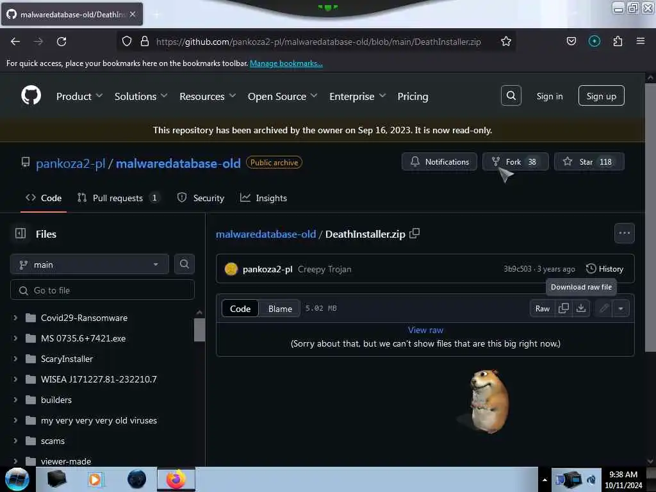Viewport: 656px width, 492px height.
Task: Expand the ScaryInstaller folder
Action: [x=15, y=359]
